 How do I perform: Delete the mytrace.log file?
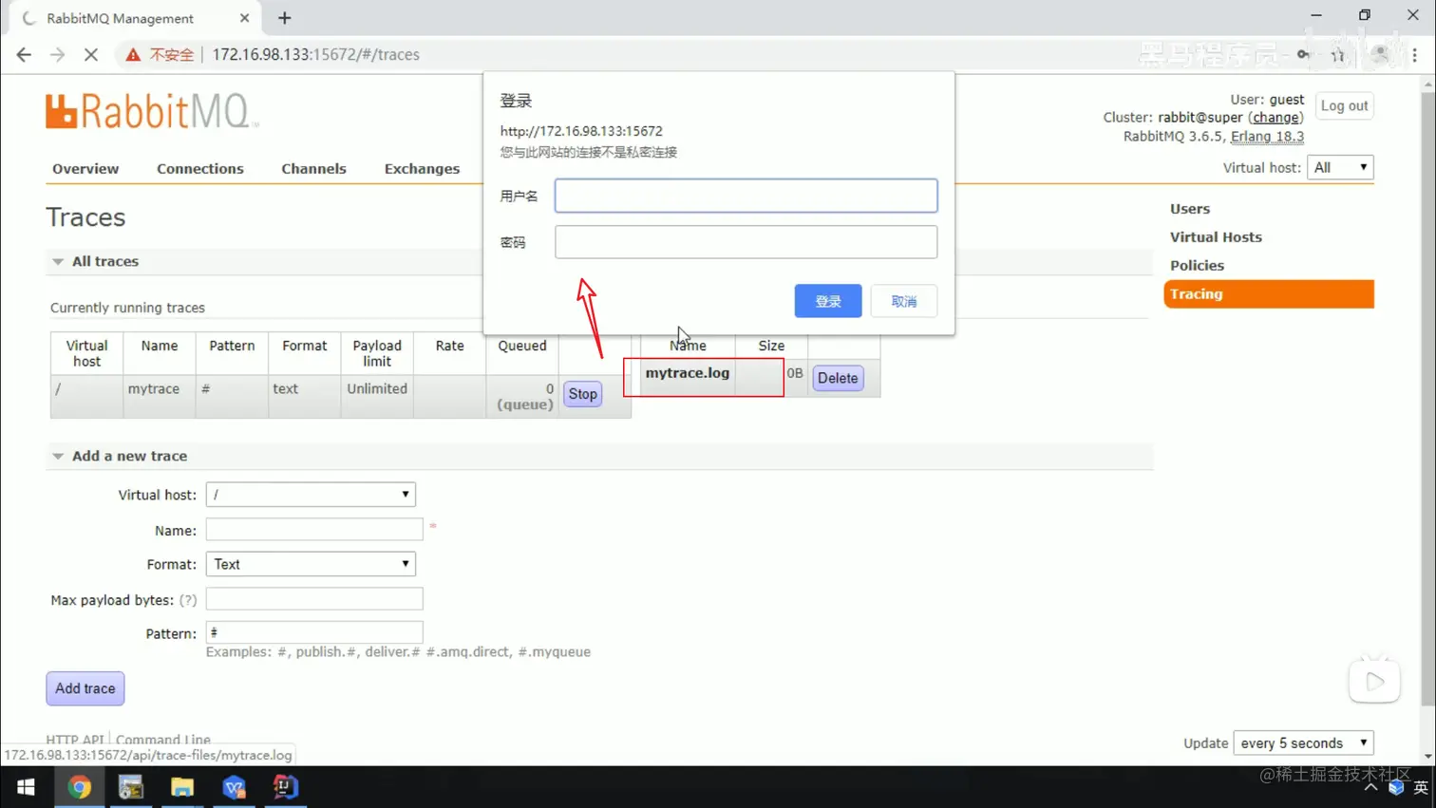(x=838, y=378)
